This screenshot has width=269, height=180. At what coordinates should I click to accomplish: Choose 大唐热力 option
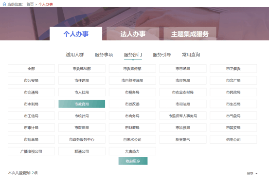click(x=132, y=151)
